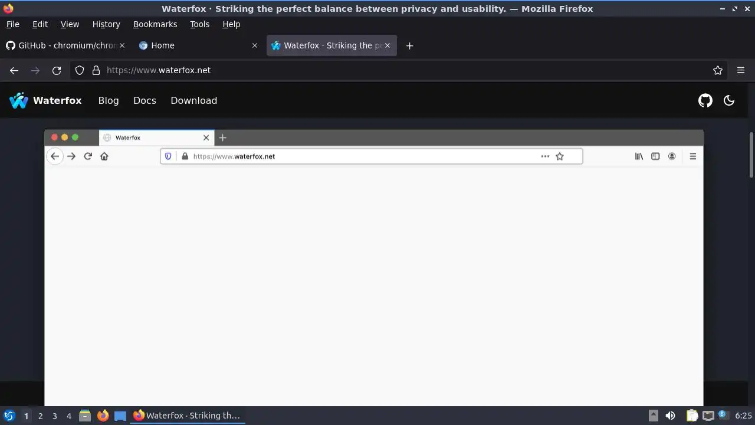Switch to workspace 4

point(68,416)
